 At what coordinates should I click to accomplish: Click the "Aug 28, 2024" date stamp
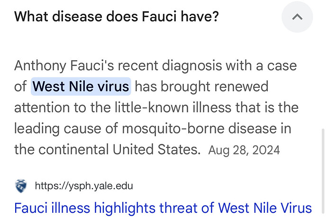pos(244,150)
